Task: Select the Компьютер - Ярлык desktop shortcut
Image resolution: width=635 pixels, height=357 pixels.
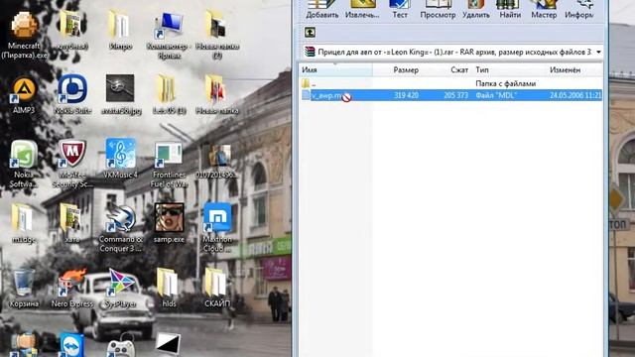Action: (x=169, y=36)
